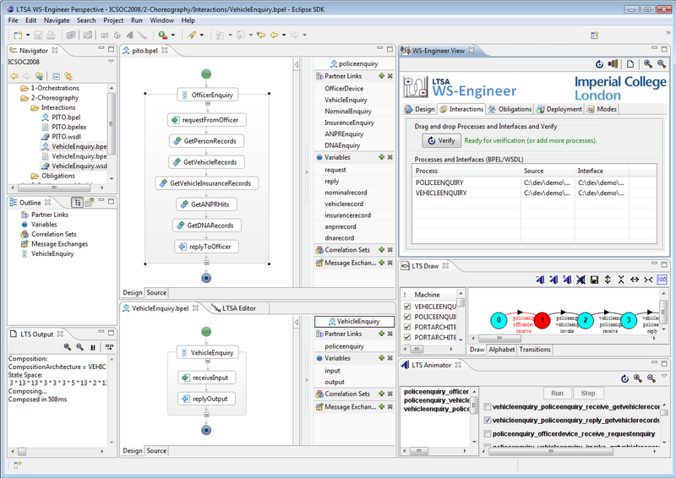
Task: Check vehicleenquiry_policeenquiry_receive_getvehiclerecor action checkbox
Action: coord(488,406)
